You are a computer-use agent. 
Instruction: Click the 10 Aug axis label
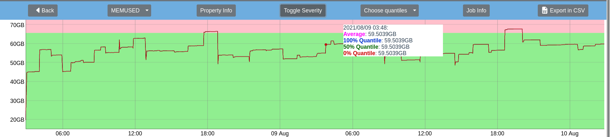pos(570,133)
